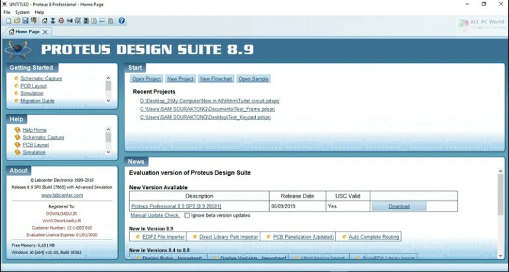Open the Help Home link
The width and height of the screenshot is (509, 272).
[34, 129]
